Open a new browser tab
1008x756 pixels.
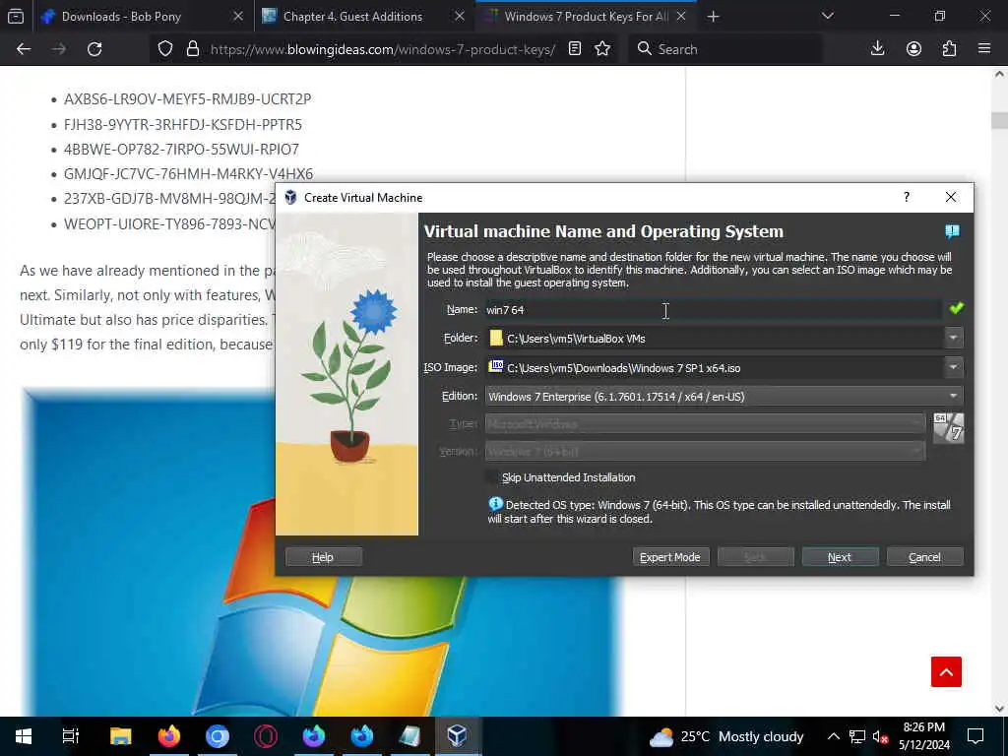click(x=713, y=17)
